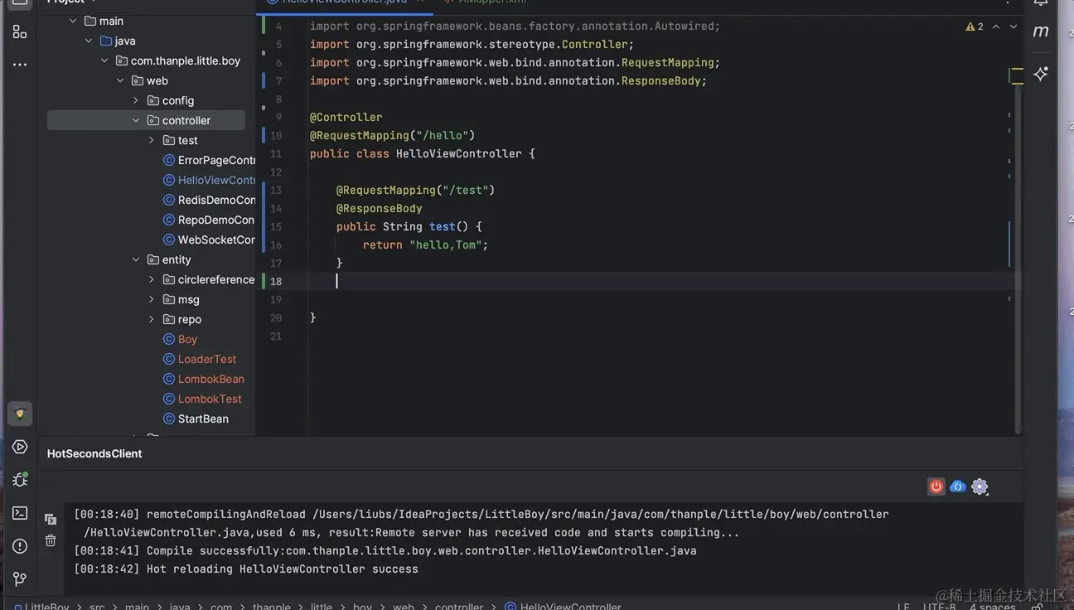Select RepoDemoController in project tree
Screen dimensions: 1074x610
tap(216, 220)
